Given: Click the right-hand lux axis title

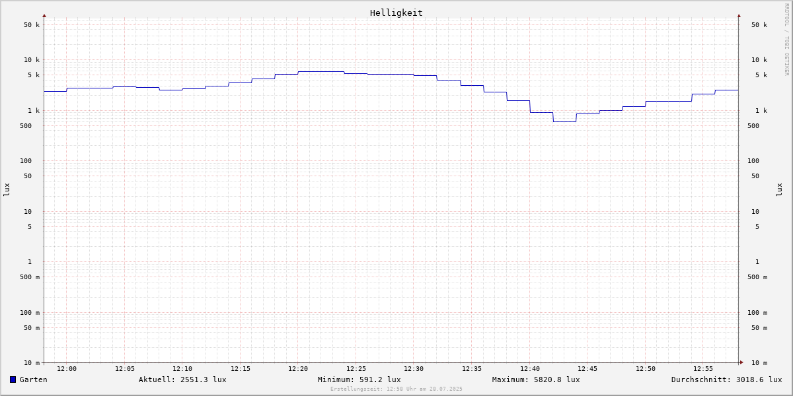Looking at the screenshot, I should [x=780, y=189].
